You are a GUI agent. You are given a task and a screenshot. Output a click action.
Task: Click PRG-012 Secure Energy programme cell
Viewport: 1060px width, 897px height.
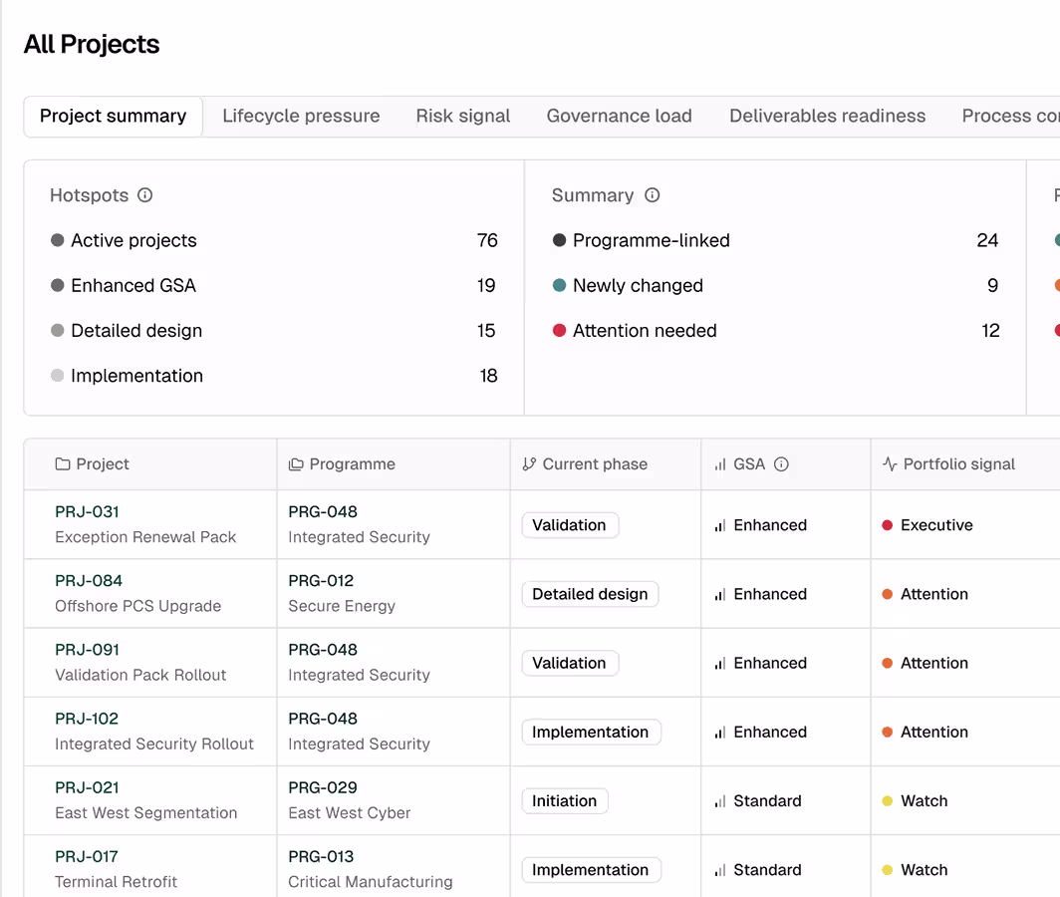394,593
